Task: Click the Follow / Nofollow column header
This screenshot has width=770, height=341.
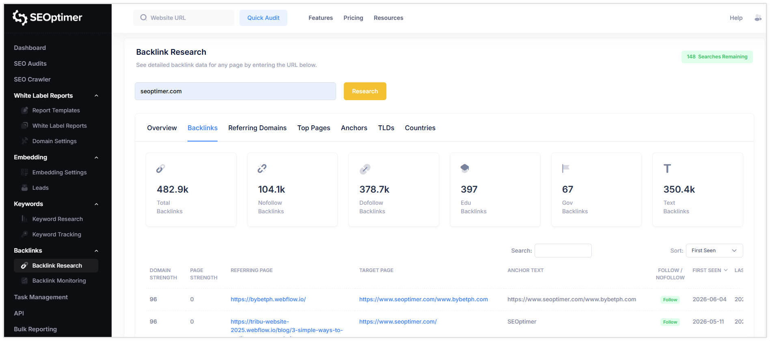Action: click(x=670, y=274)
